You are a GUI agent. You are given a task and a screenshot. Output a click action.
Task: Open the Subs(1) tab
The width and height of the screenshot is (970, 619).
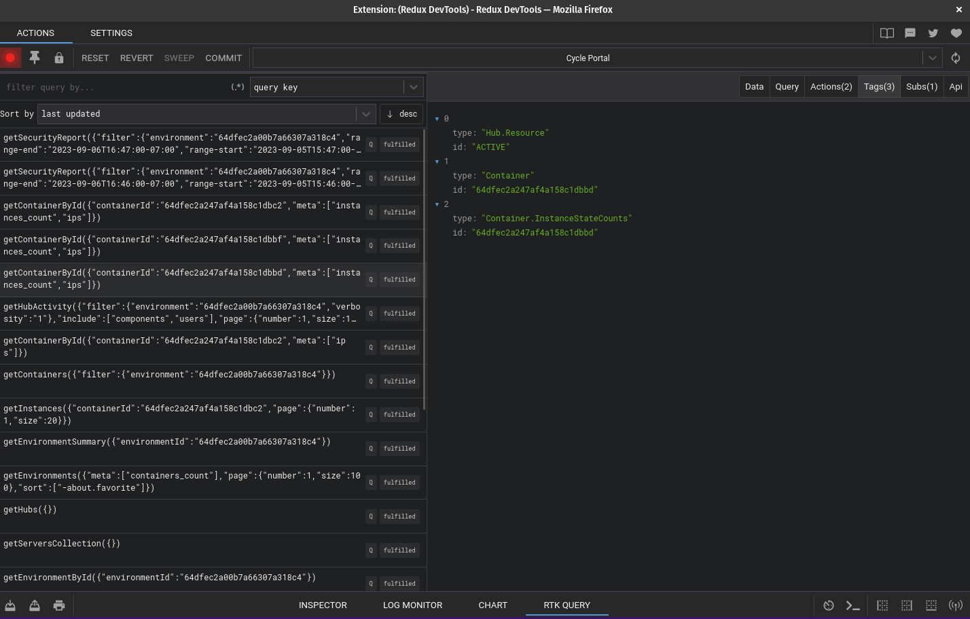[922, 87]
